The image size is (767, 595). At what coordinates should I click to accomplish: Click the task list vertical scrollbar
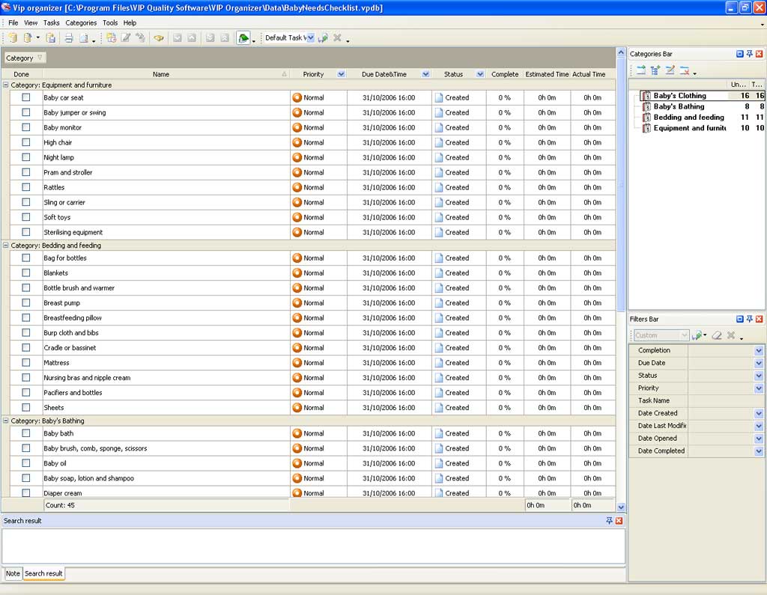pyautogui.click(x=620, y=187)
